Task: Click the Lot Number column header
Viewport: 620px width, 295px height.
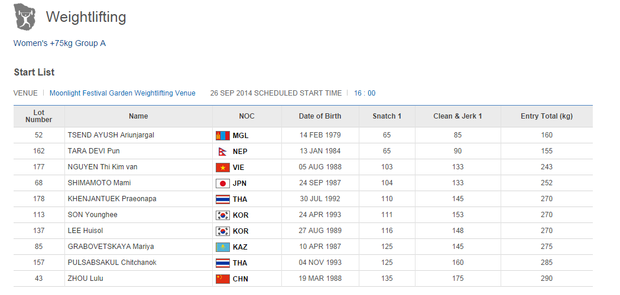Action: 39,116
